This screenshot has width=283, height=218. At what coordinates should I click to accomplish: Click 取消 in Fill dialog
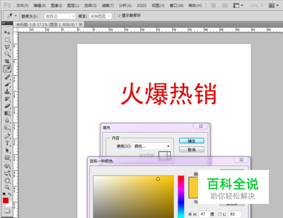click(x=191, y=150)
